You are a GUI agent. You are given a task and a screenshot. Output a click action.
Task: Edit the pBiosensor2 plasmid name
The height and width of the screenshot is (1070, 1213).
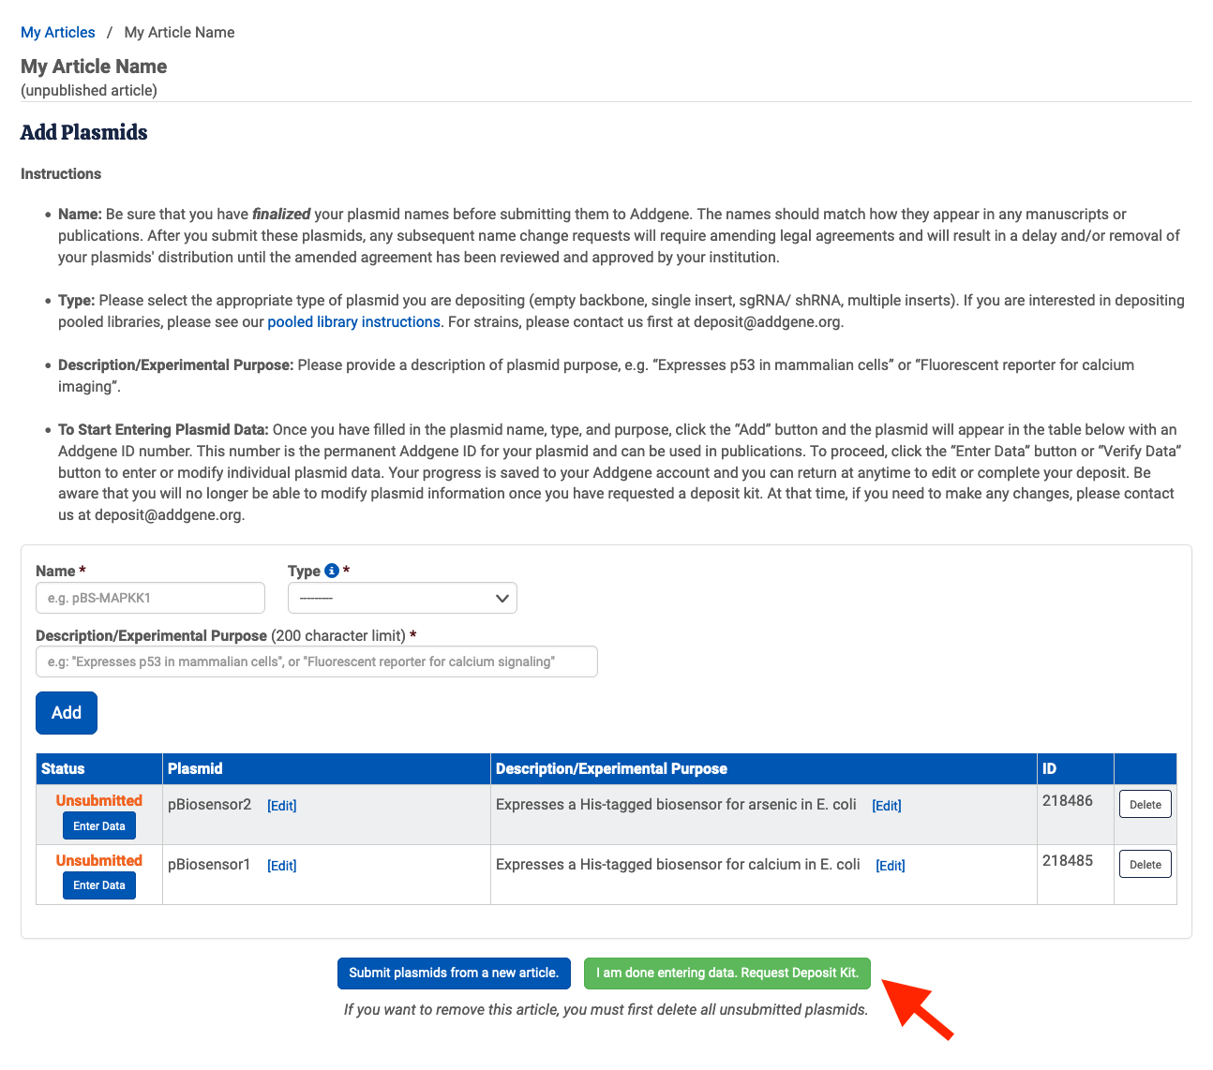[281, 805]
